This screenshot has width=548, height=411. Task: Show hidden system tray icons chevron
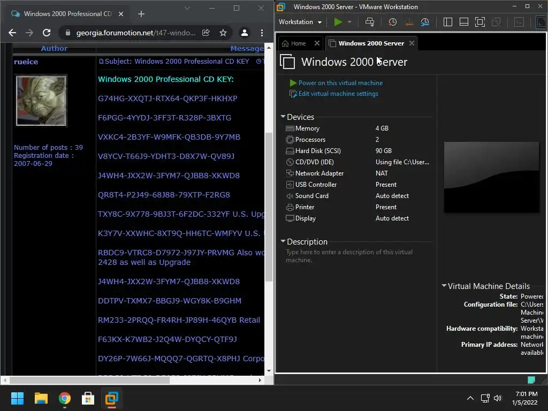470,398
